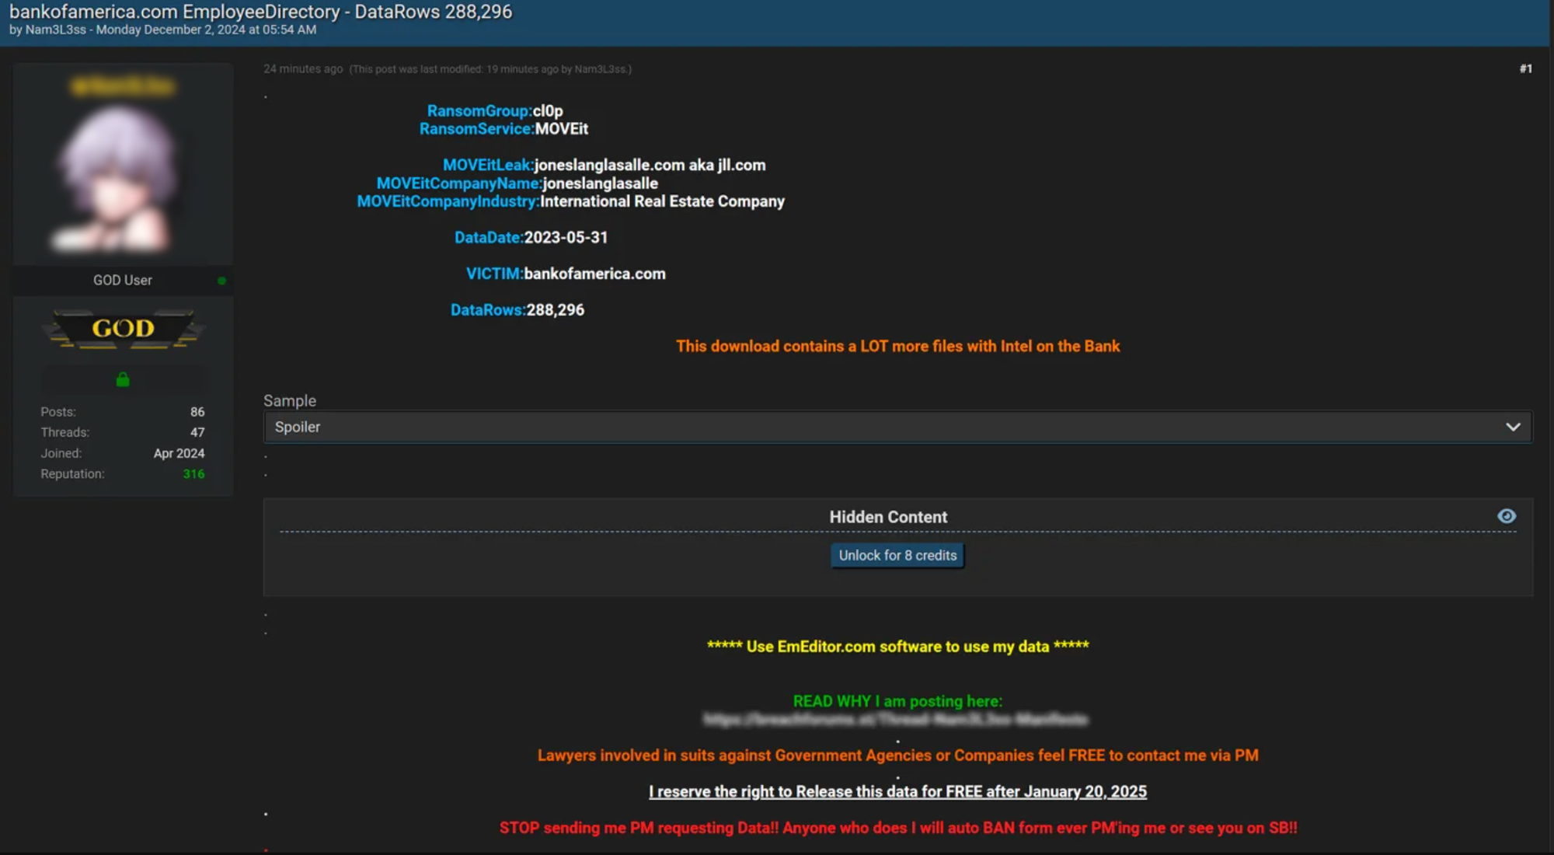The width and height of the screenshot is (1554, 855).
Task: Click the MOVEitCompanyName:joneslanglasalle line
Action: click(517, 183)
